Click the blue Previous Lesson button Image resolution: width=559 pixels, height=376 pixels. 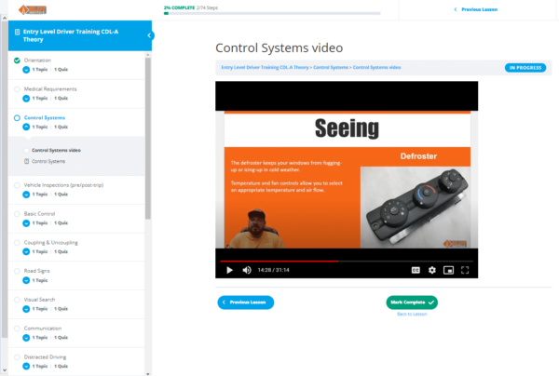click(246, 302)
